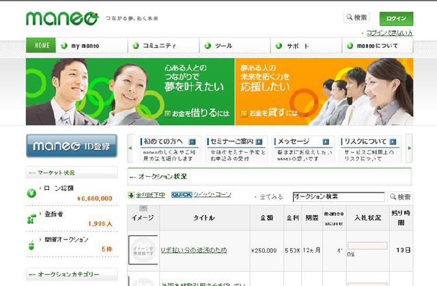Click the お金を貸すには arrow icon
437x286 pixels.
click(x=244, y=113)
